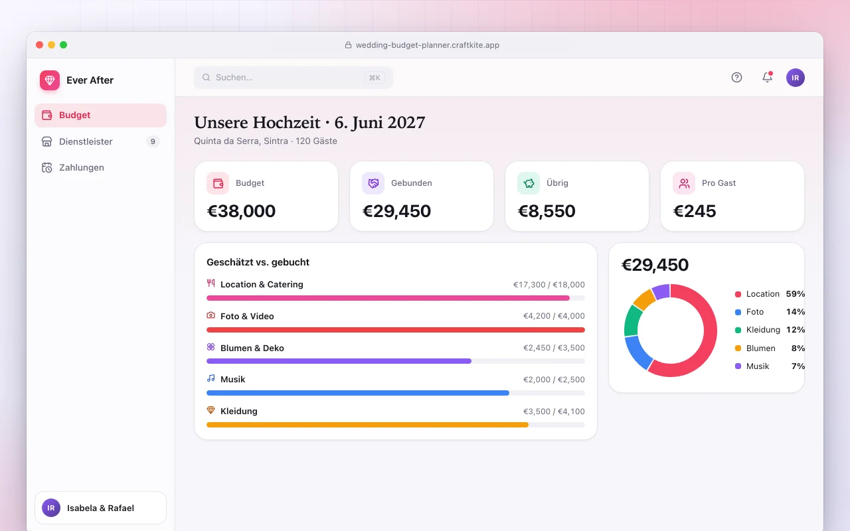This screenshot has height=531, width=850.
Task: Open notifications bell
Action: 767,77
